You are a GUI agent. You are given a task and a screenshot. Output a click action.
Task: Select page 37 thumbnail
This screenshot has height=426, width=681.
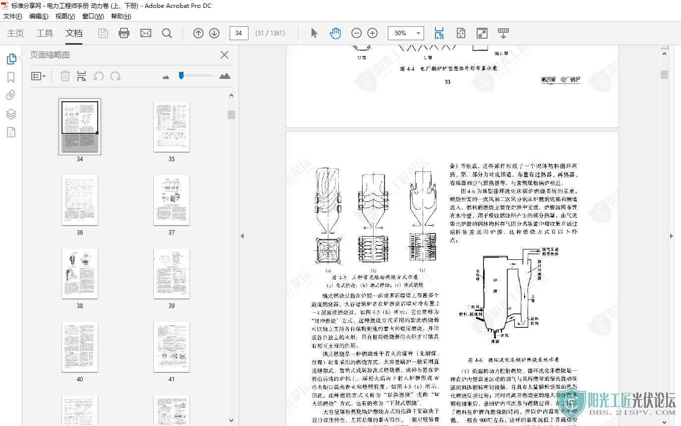tap(172, 200)
